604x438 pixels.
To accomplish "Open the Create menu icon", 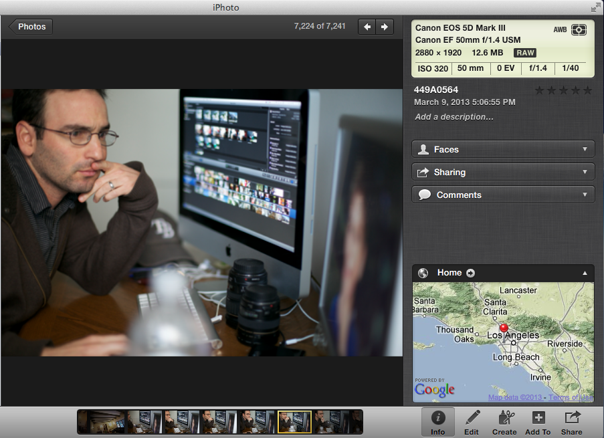I will point(504,422).
